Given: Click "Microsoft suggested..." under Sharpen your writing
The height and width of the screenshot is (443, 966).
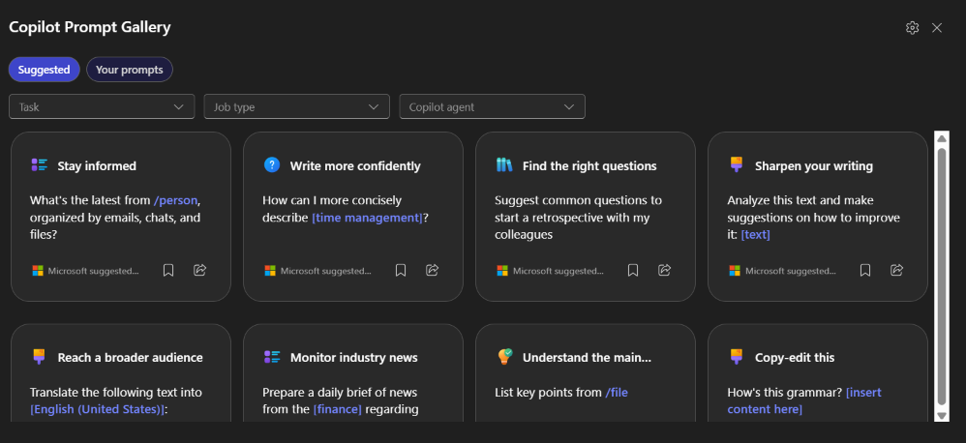Looking at the screenshot, I should pyautogui.click(x=791, y=271).
